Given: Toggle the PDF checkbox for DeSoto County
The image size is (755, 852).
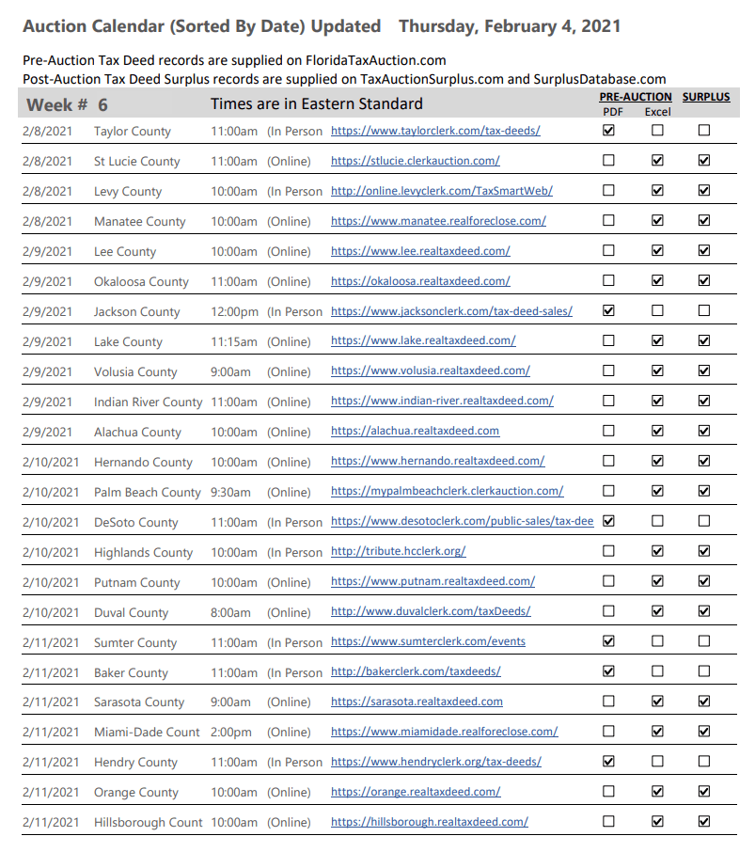Looking at the screenshot, I should coord(609,521).
